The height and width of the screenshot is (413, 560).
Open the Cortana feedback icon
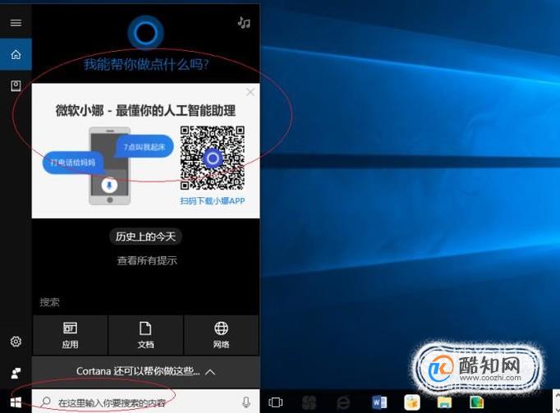click(16, 374)
